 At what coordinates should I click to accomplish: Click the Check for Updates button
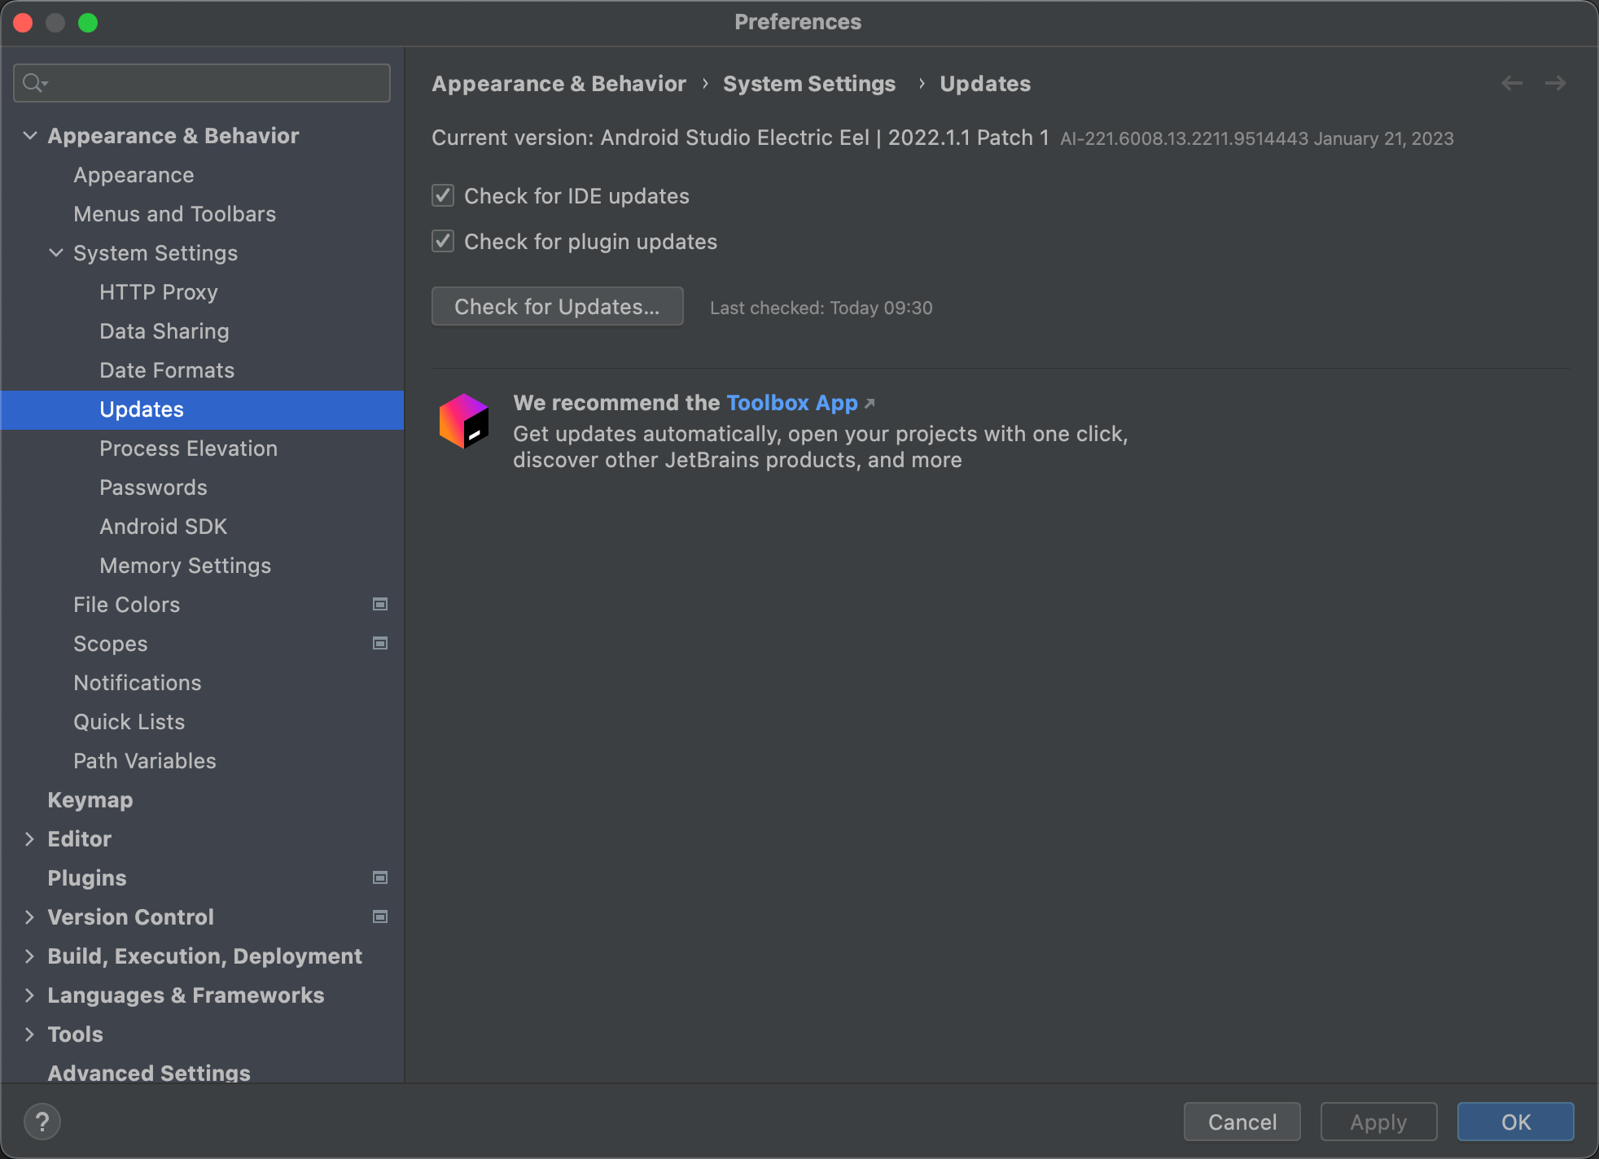tap(558, 305)
